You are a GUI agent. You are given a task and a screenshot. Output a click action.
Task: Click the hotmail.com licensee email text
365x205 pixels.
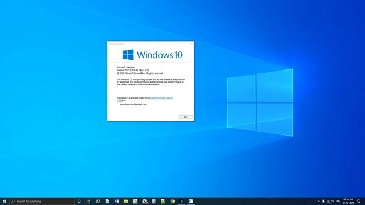click(x=133, y=104)
